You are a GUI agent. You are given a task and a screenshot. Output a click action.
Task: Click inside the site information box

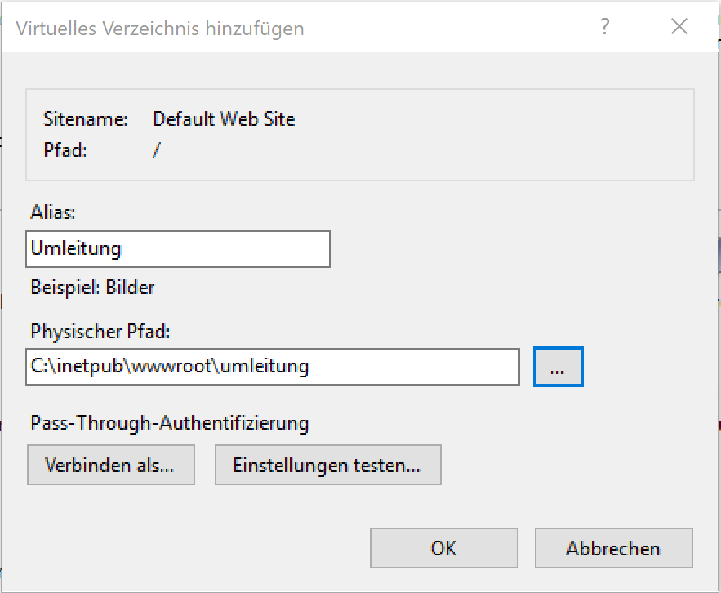359,135
